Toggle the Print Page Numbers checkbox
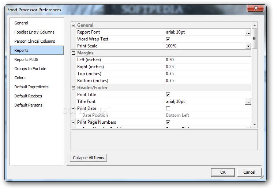274x189 pixels. coord(168,122)
